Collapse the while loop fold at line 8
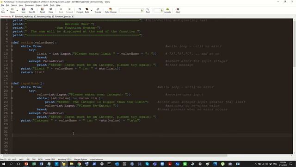 click(x=12, y=46)
